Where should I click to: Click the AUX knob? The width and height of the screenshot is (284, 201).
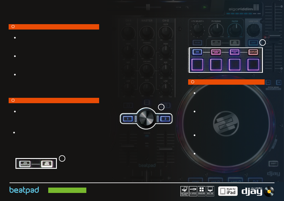tap(147, 89)
